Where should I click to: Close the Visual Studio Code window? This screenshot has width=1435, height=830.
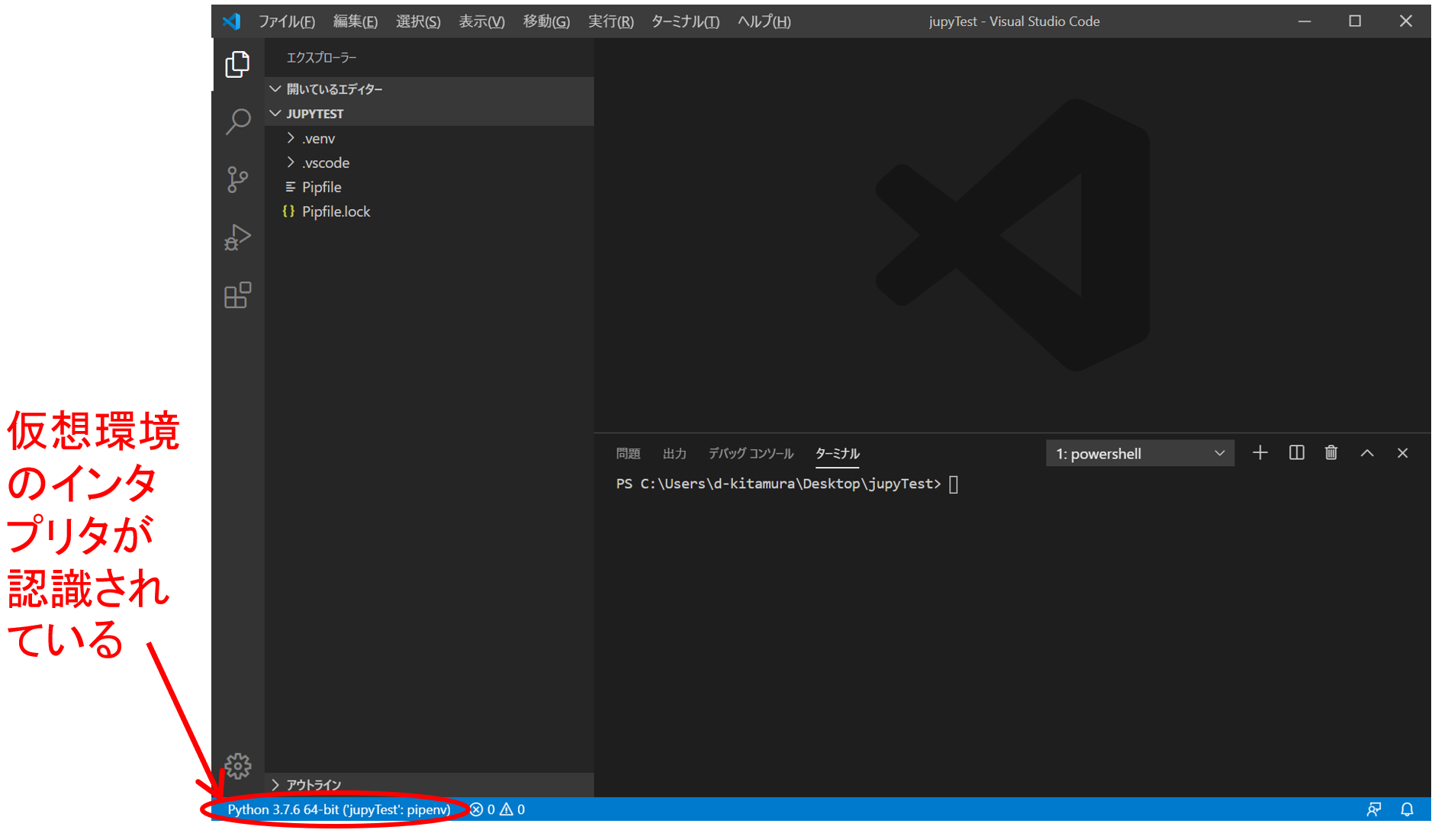[1405, 21]
